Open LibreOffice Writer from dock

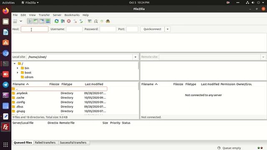5,32
